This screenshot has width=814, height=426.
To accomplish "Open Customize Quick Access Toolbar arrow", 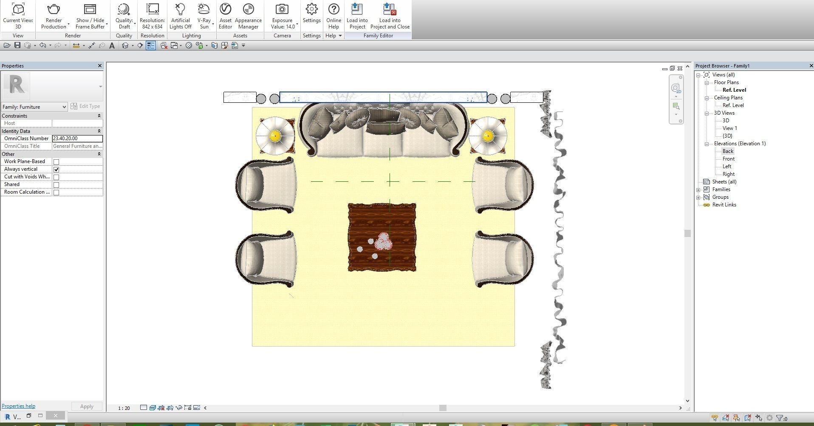I will click(243, 45).
